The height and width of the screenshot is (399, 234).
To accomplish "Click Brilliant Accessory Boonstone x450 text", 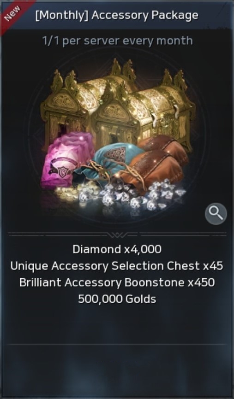I will coord(117,282).
